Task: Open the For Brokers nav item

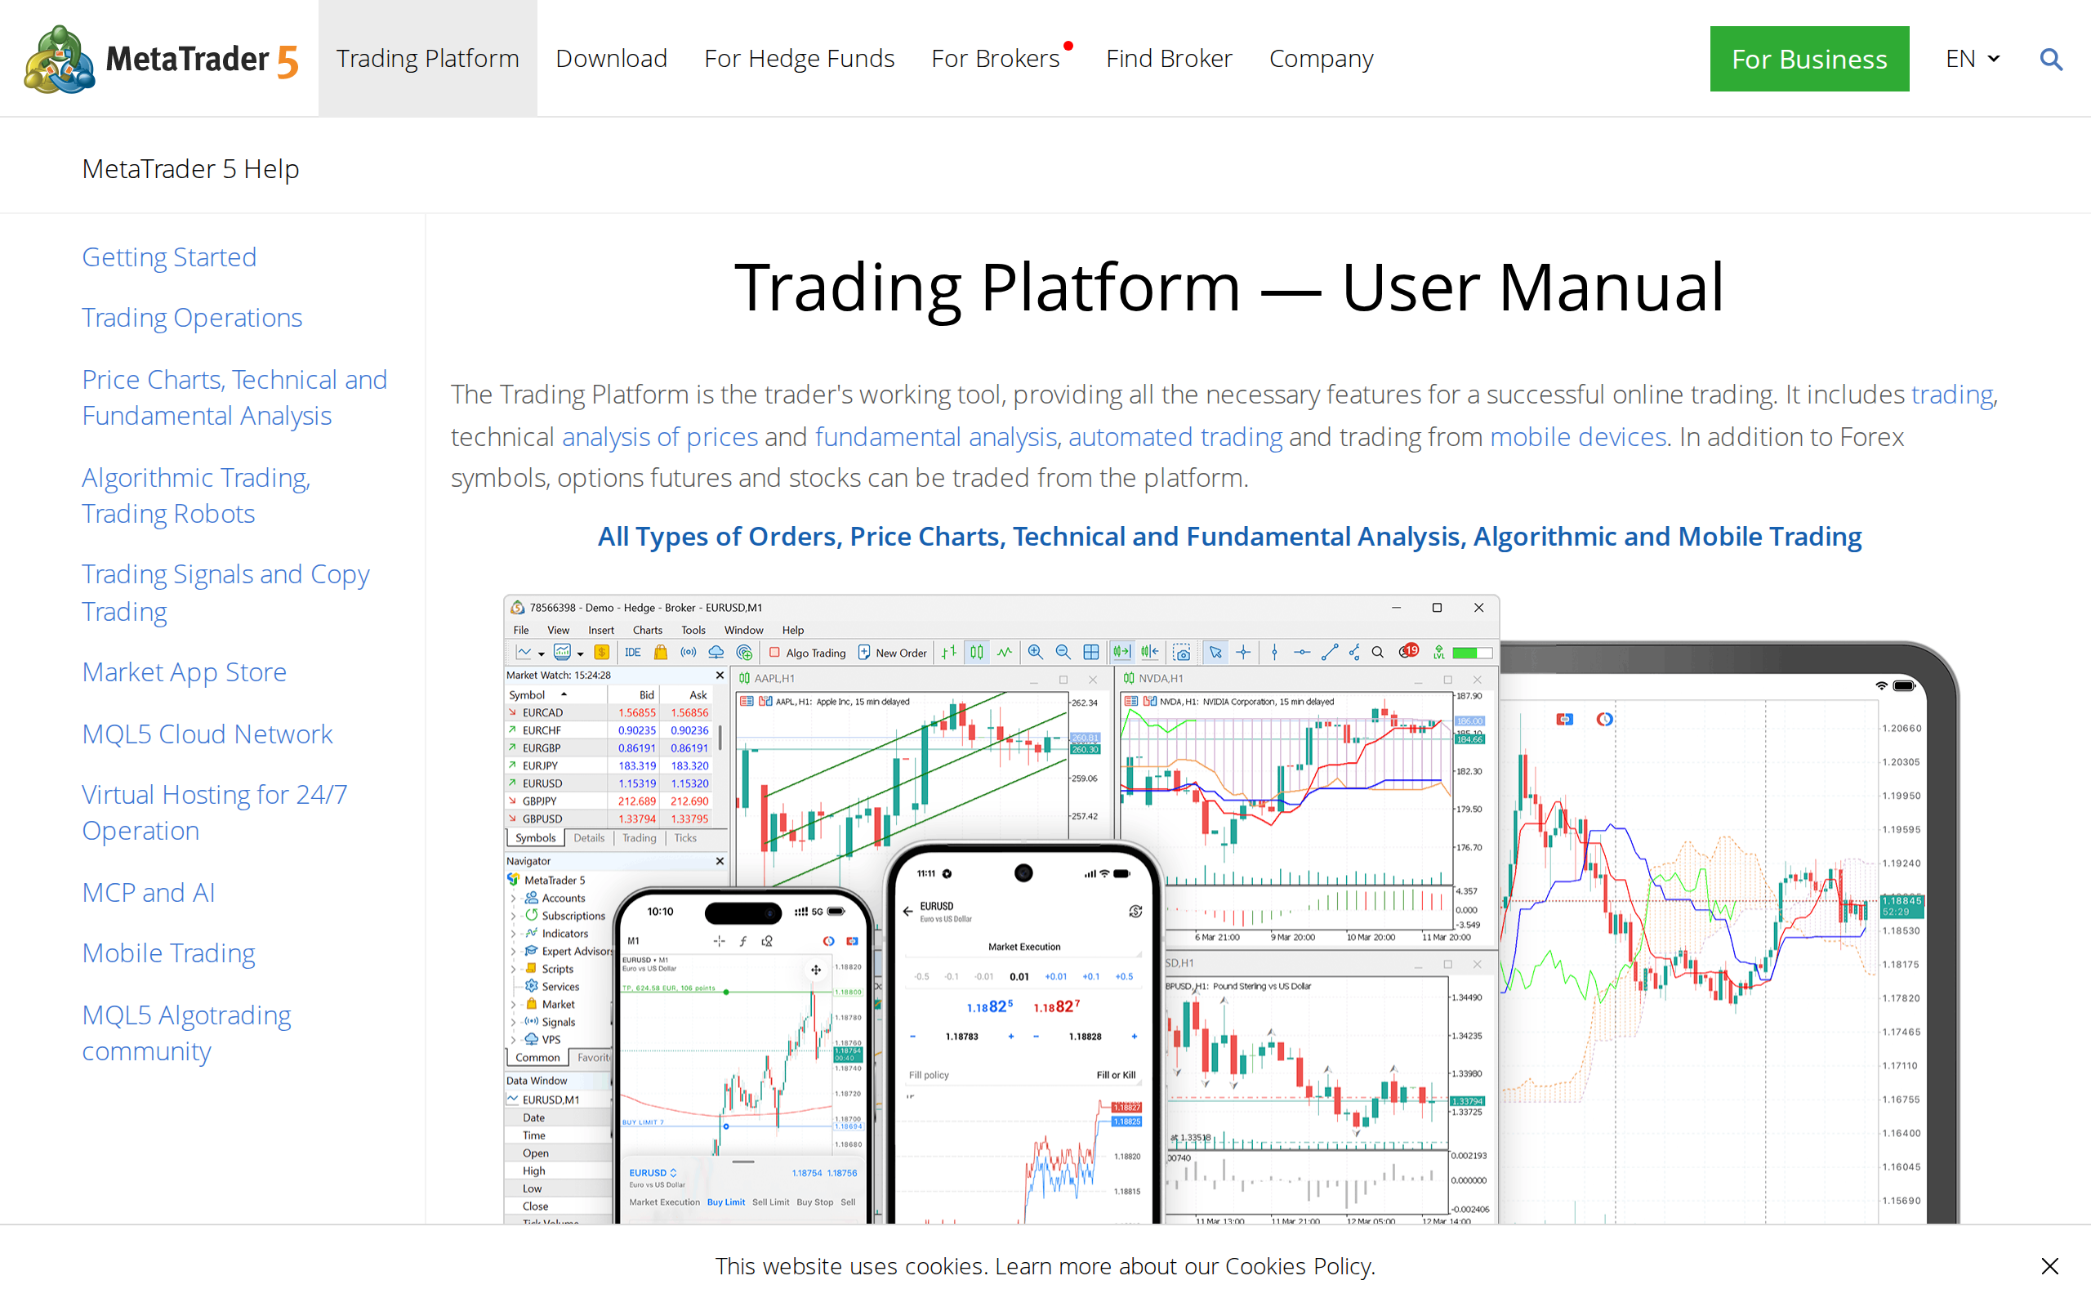Action: (x=996, y=59)
